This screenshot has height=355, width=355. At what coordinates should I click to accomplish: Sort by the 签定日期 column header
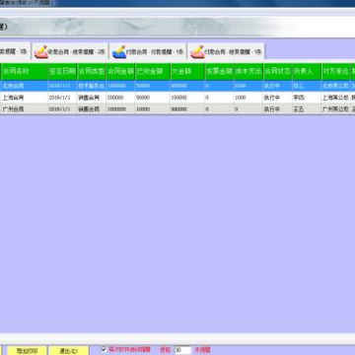[x=62, y=71]
